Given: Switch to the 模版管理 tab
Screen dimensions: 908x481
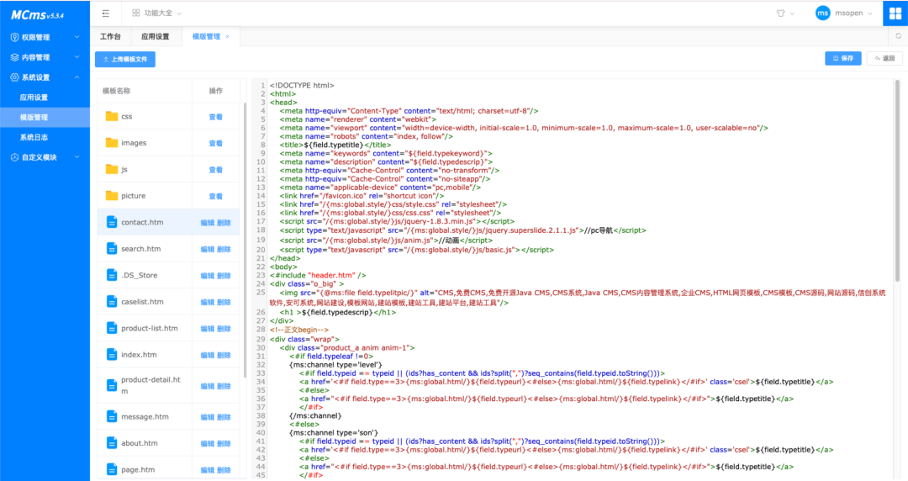Looking at the screenshot, I should click(206, 36).
